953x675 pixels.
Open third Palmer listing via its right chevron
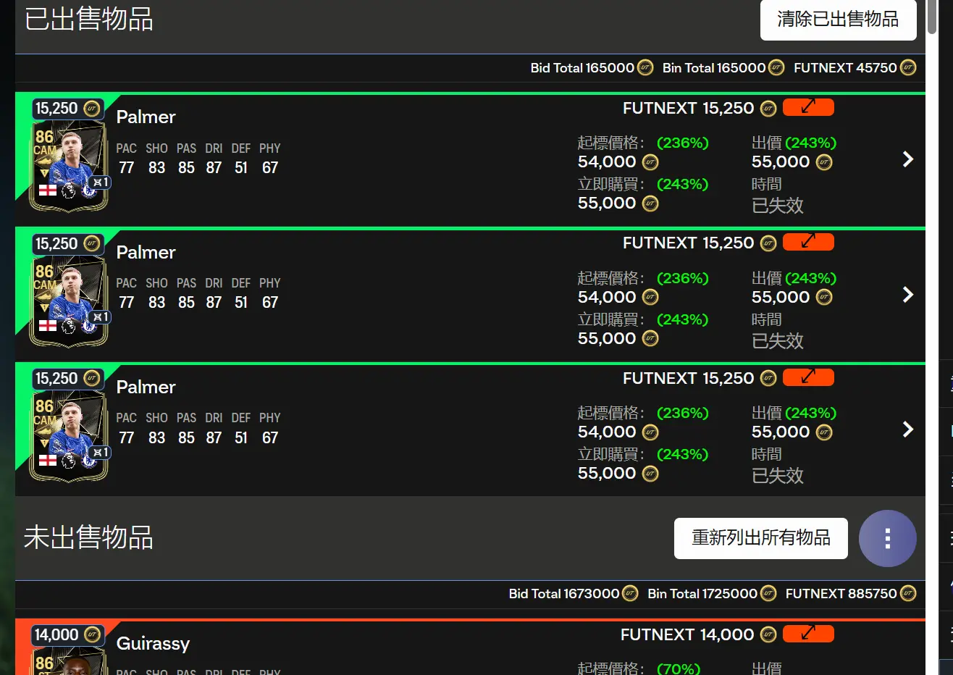pyautogui.click(x=908, y=429)
